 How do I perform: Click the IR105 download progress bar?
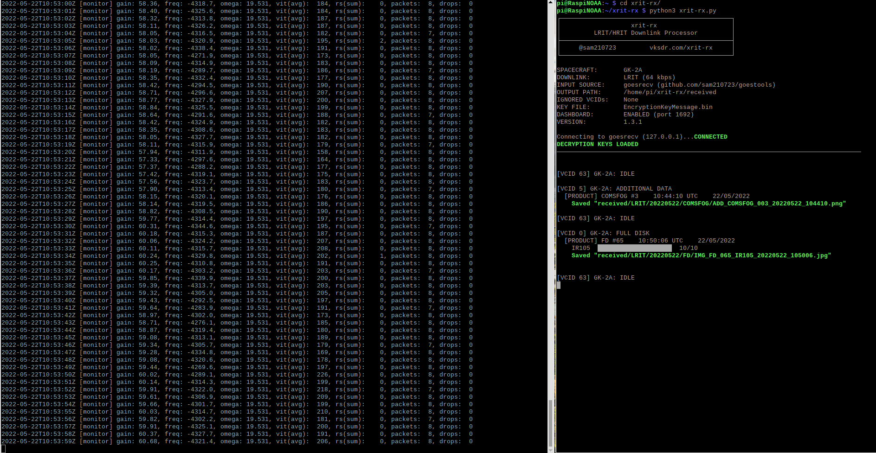pyautogui.click(x=634, y=248)
